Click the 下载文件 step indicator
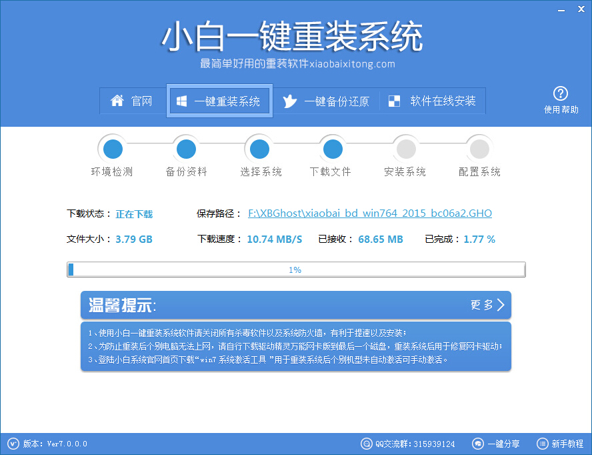Viewport: 592px width, 455px height. coord(332,148)
